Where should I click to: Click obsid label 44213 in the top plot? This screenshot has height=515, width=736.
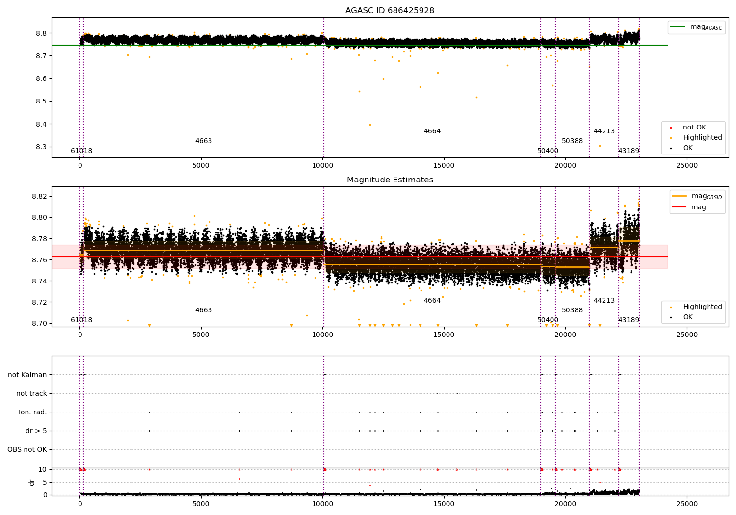(604, 131)
